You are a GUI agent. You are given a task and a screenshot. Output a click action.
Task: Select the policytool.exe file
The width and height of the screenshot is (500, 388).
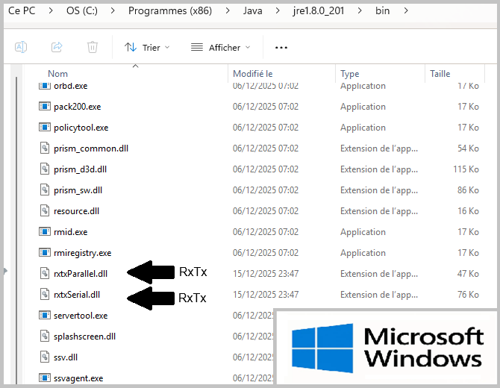click(81, 128)
